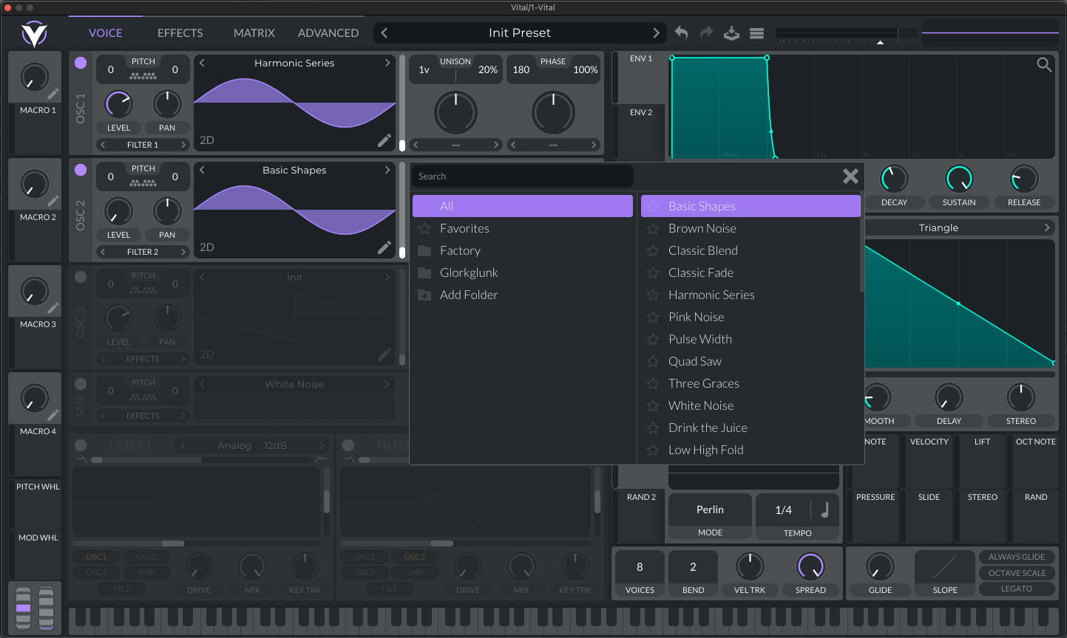
Task: Select the ENV 2 tab
Action: pos(641,112)
